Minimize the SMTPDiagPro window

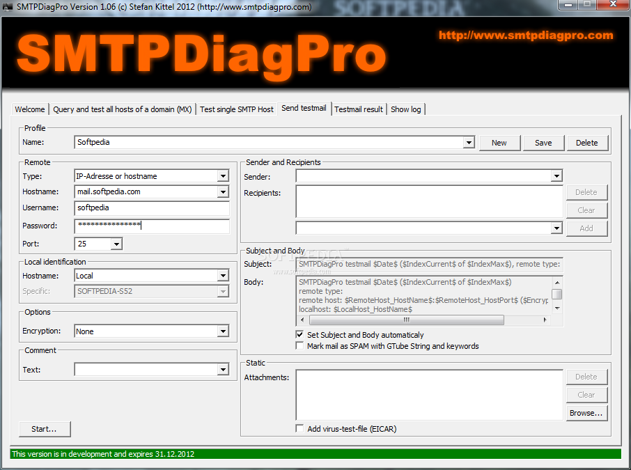pos(568,5)
